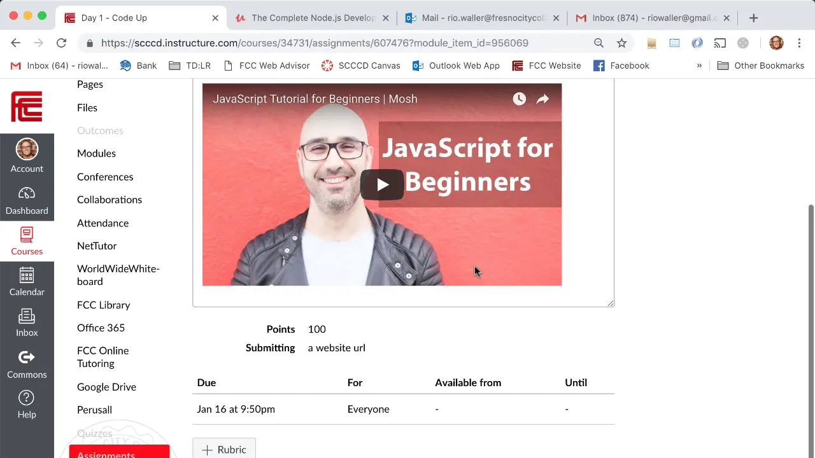
Task: Open the Canvas Inbox sidebar item
Action: tap(27, 323)
